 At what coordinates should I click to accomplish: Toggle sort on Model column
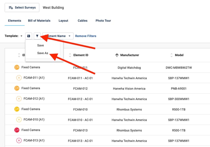pos(171,55)
